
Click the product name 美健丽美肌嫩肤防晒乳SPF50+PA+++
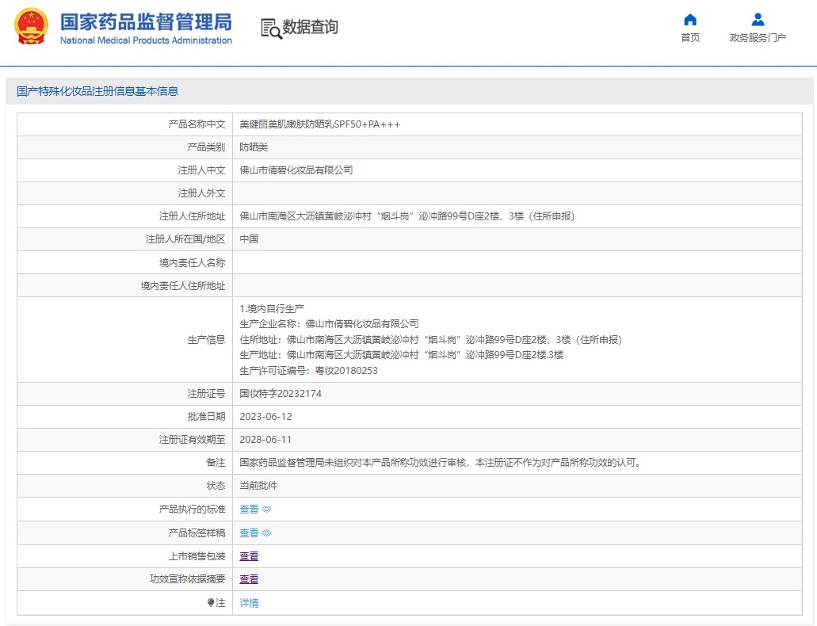tap(319, 124)
